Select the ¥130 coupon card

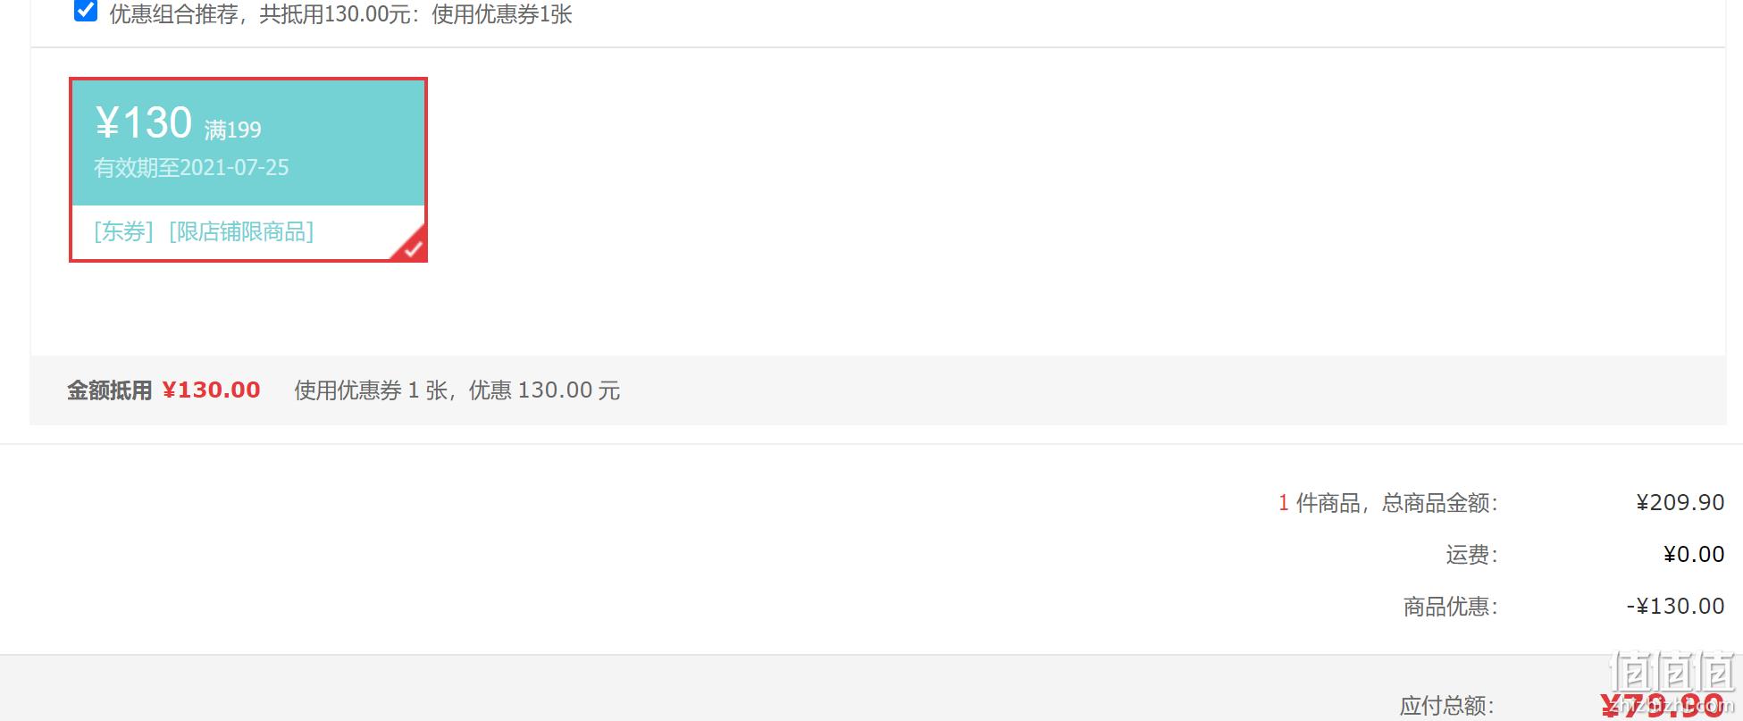click(x=248, y=170)
